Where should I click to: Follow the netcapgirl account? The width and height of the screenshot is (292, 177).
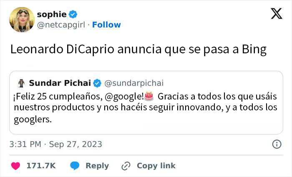(106, 25)
